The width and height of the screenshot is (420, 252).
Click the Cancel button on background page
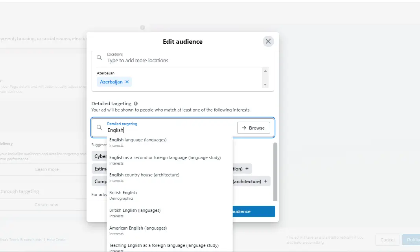coord(387,240)
